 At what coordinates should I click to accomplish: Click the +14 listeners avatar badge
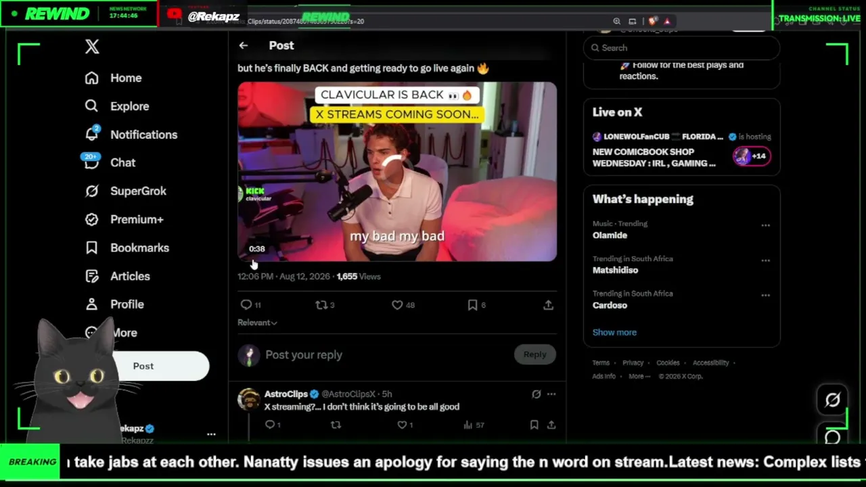pyautogui.click(x=752, y=156)
